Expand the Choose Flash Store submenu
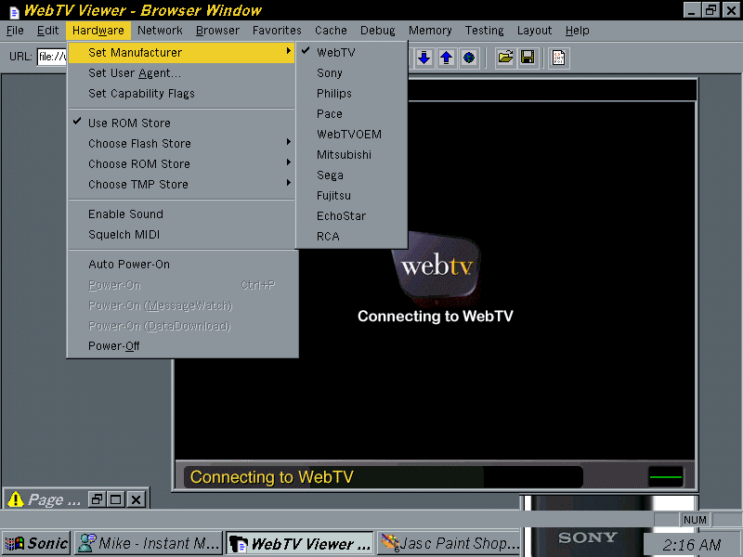The image size is (743, 557). click(139, 143)
